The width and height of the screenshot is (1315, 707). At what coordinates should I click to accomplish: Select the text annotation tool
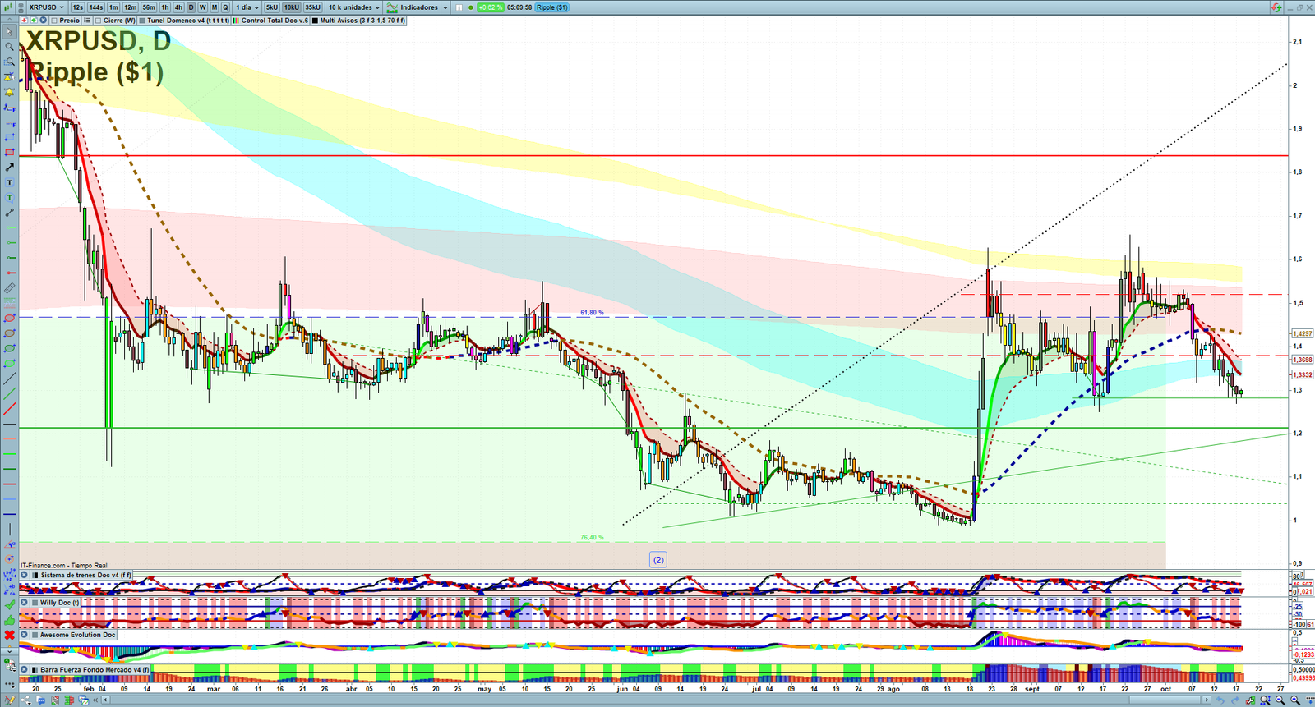tap(9, 182)
